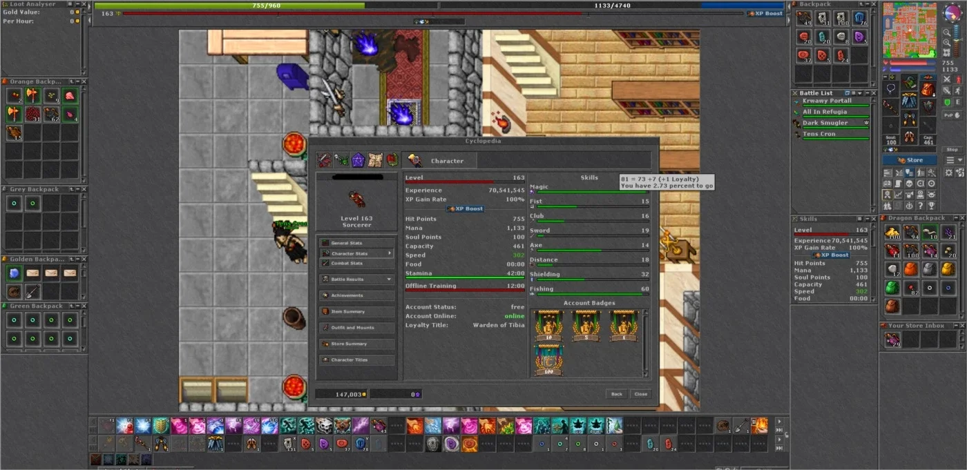Screen dimensions: 967x470
Task: Click the skull spell icon in action bar
Action: 325,425
